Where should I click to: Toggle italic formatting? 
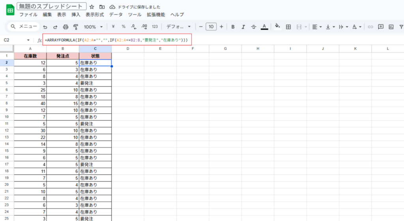[x=243, y=27]
